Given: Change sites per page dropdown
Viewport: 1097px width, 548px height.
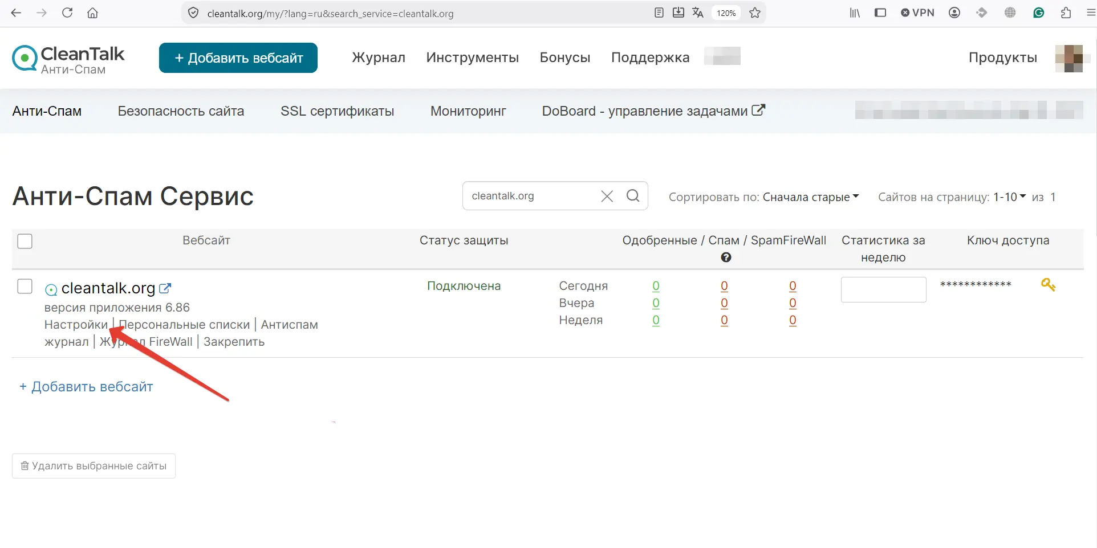Looking at the screenshot, I should pyautogui.click(x=1010, y=197).
